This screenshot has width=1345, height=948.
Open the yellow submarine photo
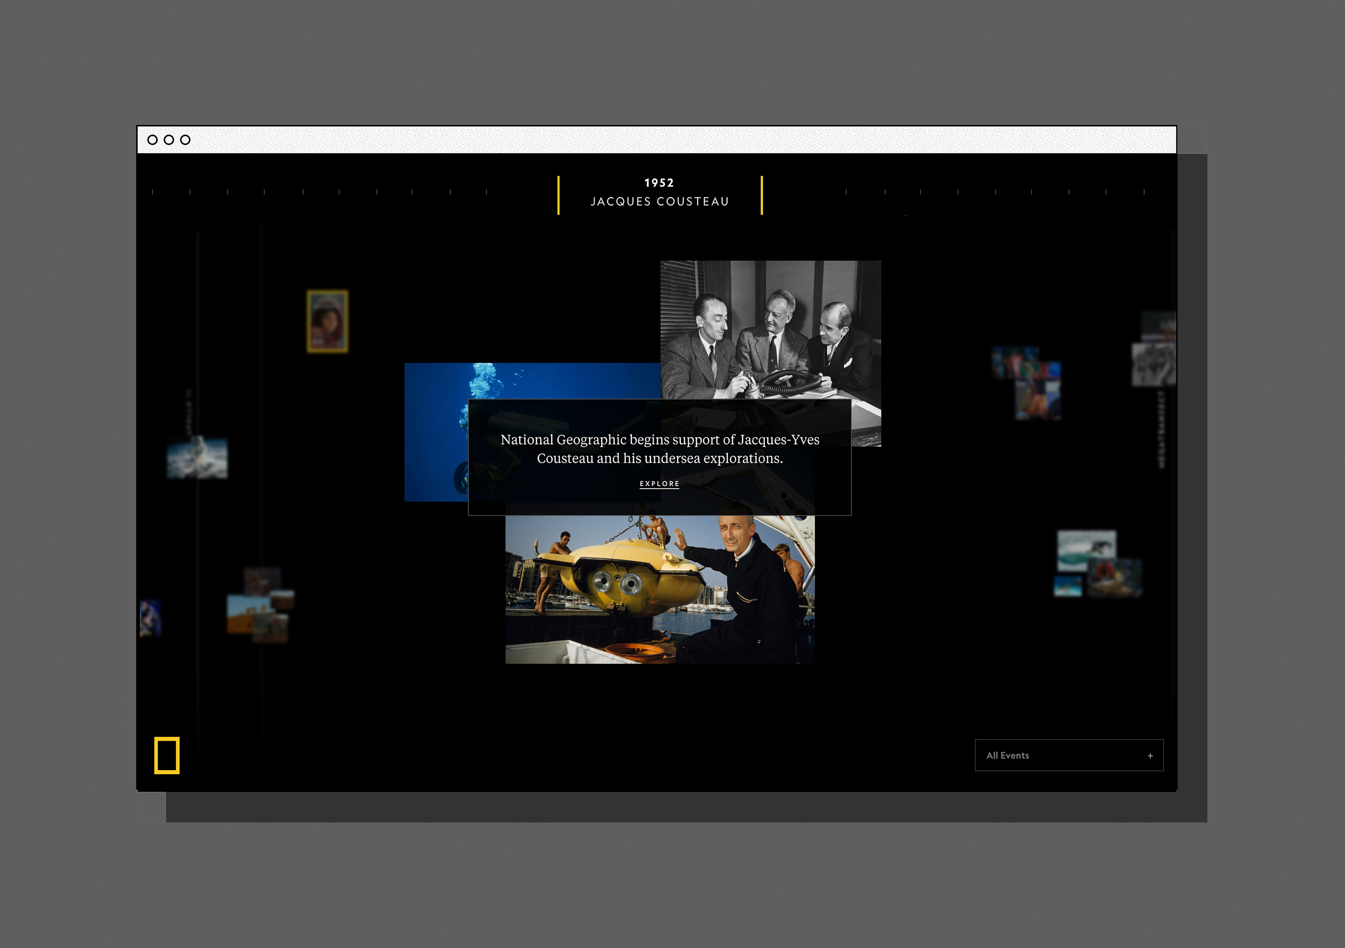click(x=659, y=589)
